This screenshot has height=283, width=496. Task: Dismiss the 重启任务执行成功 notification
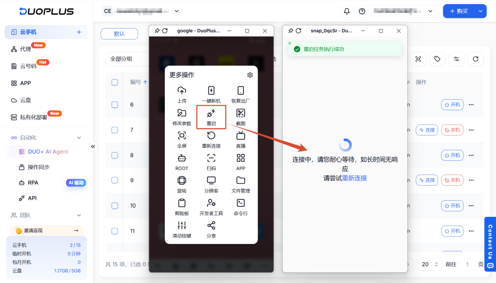(x=289, y=43)
